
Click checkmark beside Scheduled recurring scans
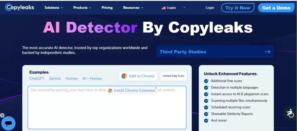point(206,107)
